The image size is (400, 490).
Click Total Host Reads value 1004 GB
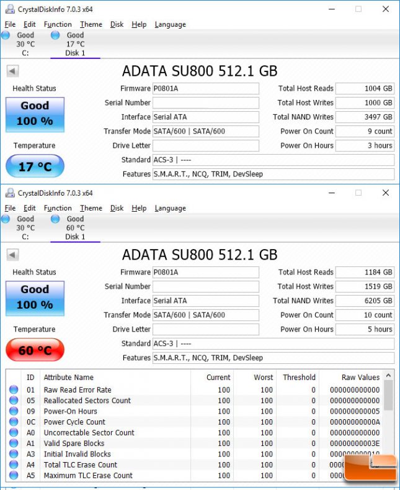point(365,88)
